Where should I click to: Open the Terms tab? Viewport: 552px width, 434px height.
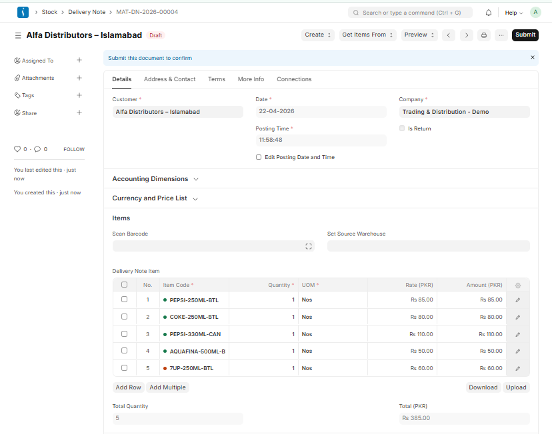coord(216,79)
